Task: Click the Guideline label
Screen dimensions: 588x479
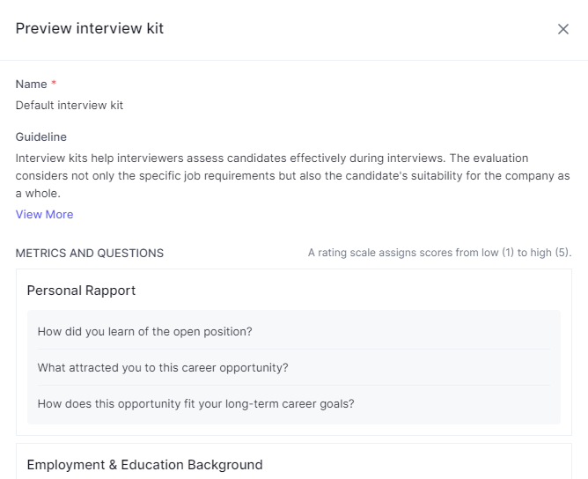Action: click(41, 137)
